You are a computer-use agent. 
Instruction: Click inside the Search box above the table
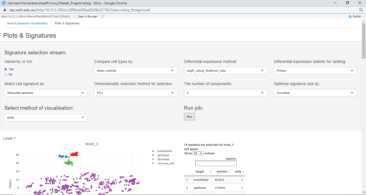point(216,163)
